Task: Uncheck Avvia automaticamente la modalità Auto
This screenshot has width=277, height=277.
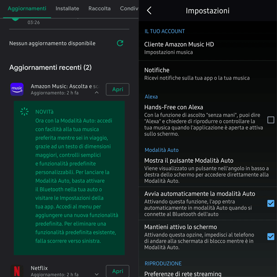Action: [271, 203]
